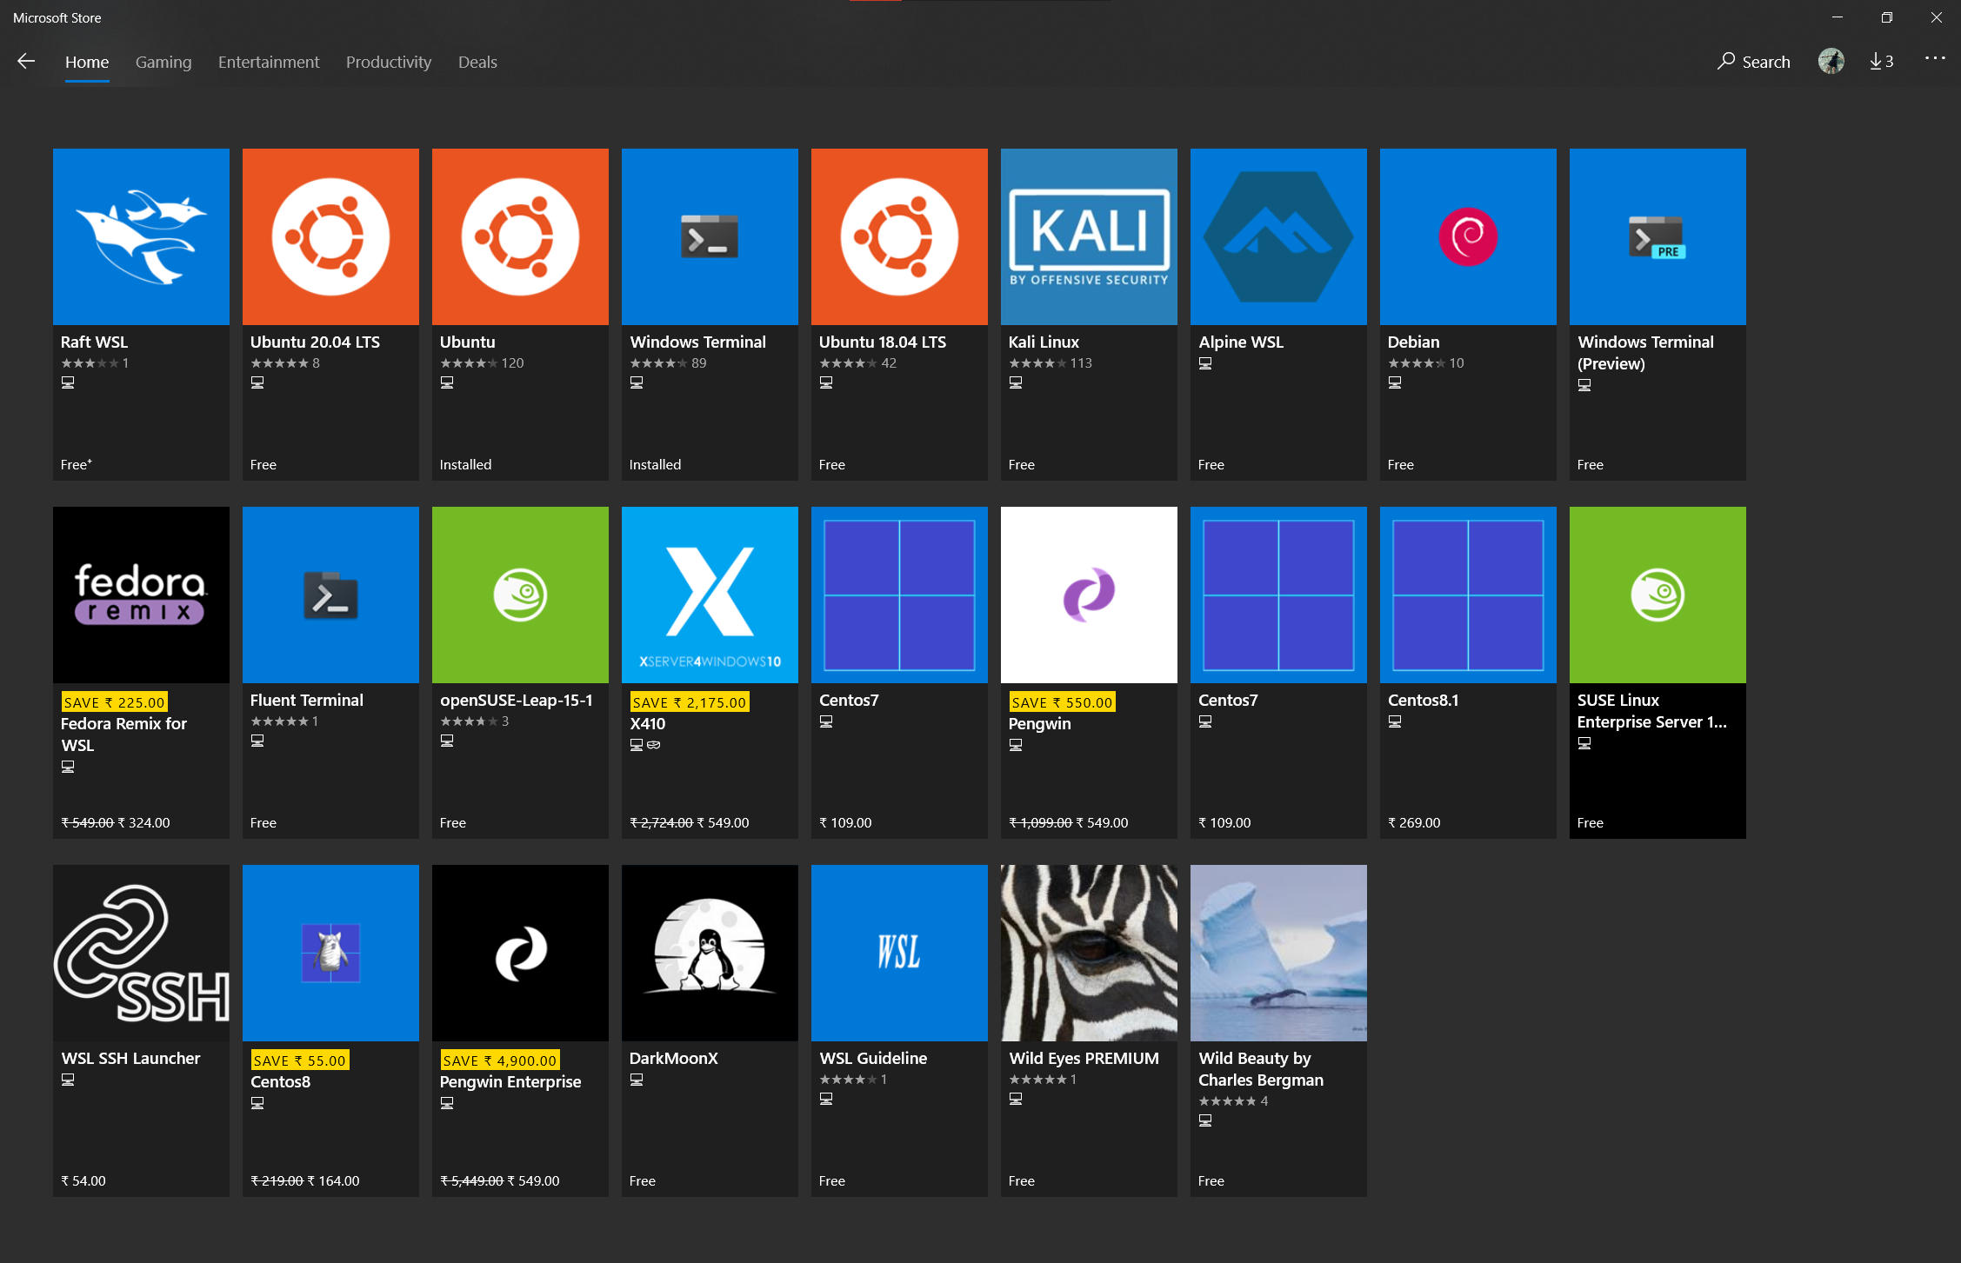Screen dimensions: 1961x1263
Task: Click the Fedora Remix logo tile
Action: [141, 595]
